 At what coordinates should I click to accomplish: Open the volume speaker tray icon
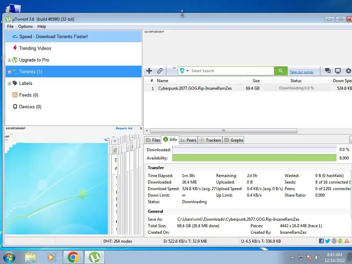tap(317, 257)
